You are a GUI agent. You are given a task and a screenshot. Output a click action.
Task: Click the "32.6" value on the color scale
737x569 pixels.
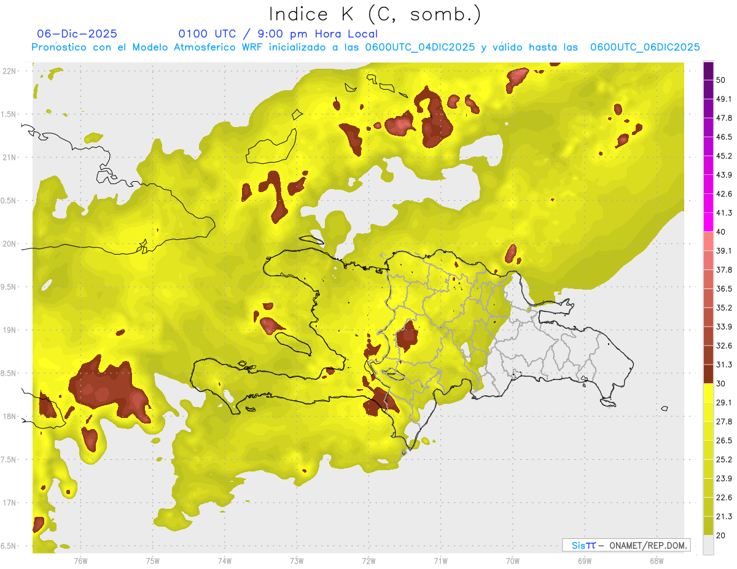(x=725, y=346)
